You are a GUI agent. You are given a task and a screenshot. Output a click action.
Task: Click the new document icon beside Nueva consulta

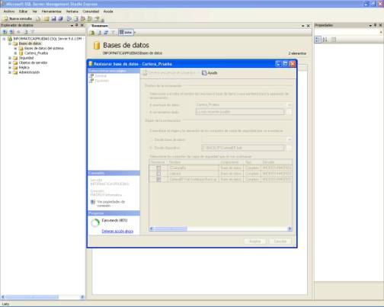click(x=38, y=18)
